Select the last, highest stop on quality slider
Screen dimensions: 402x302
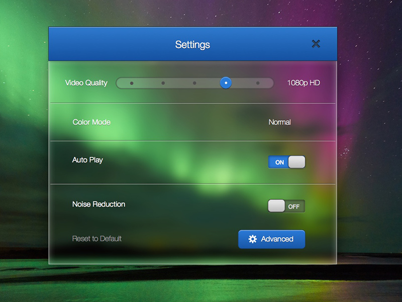click(258, 83)
